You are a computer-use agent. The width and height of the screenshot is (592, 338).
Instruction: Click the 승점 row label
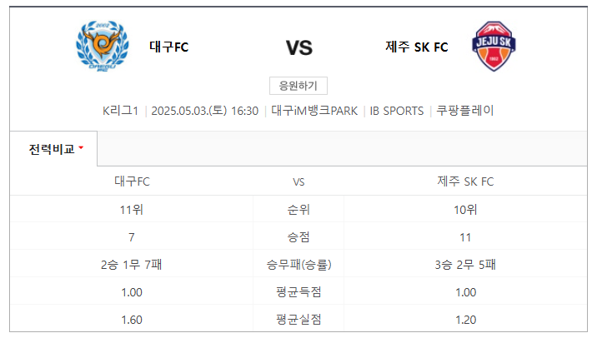click(x=299, y=237)
